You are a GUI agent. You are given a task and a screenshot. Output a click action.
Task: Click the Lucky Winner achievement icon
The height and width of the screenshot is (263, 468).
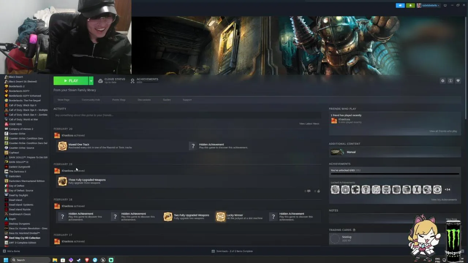pyautogui.click(x=220, y=217)
